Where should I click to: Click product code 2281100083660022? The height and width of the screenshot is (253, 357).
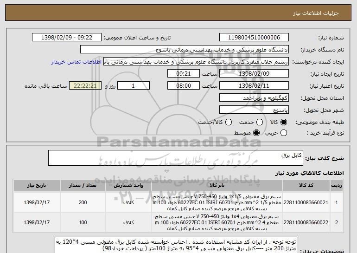tap(306, 222)
